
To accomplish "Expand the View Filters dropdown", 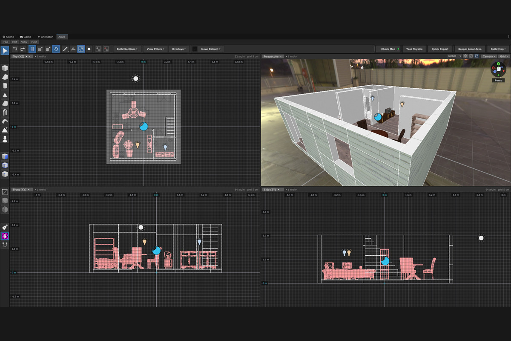I will [x=155, y=49].
